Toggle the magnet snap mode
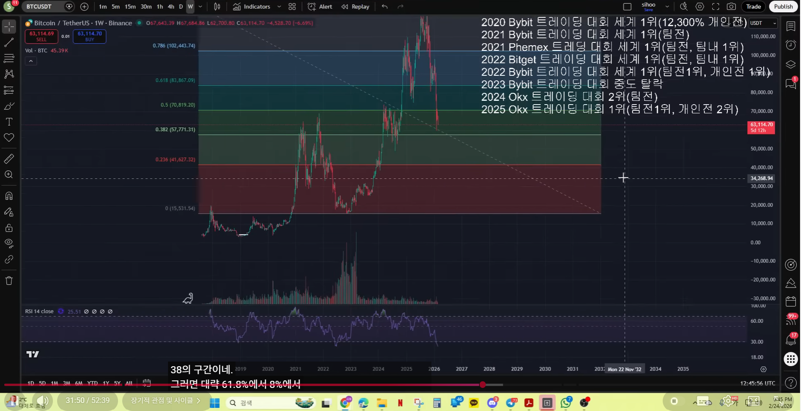 (9, 196)
